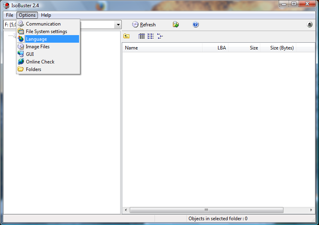Click "Objects in selected folder : 0" status text
Image resolution: width=319 pixels, height=225 pixels.
click(x=218, y=219)
